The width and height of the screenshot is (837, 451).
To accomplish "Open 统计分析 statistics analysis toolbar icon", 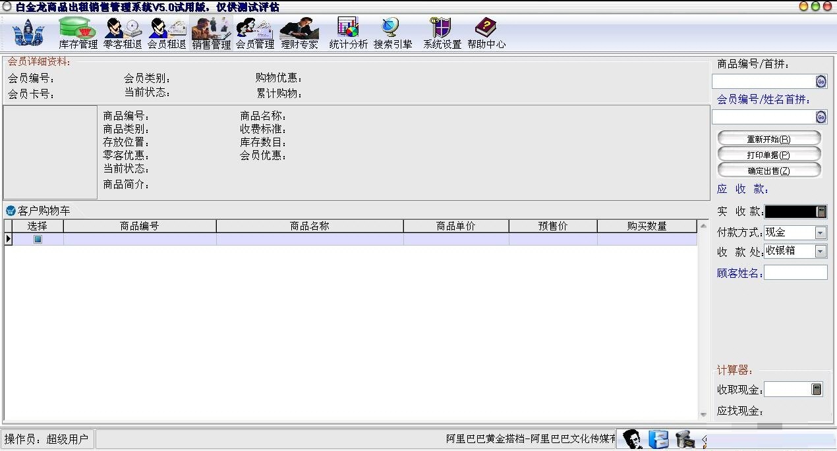I will [x=349, y=33].
